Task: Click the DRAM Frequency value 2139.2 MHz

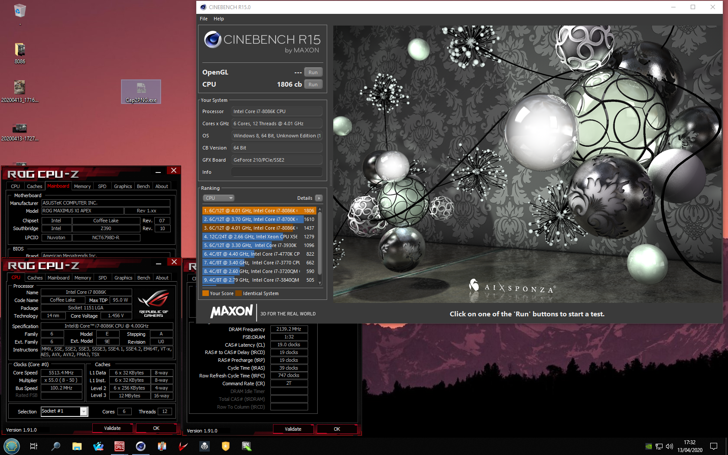Action: click(289, 329)
